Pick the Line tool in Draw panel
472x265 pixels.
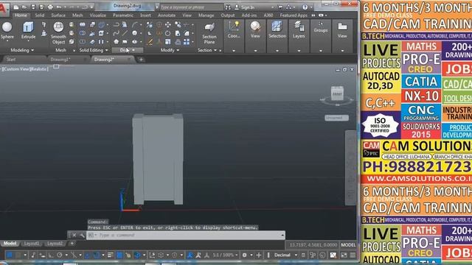[x=125, y=33]
